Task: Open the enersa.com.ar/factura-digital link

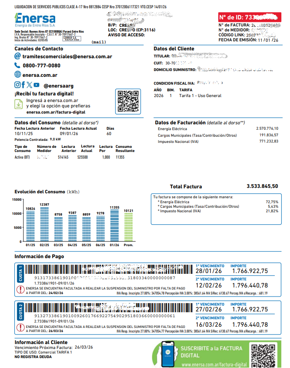Action: click(56, 112)
